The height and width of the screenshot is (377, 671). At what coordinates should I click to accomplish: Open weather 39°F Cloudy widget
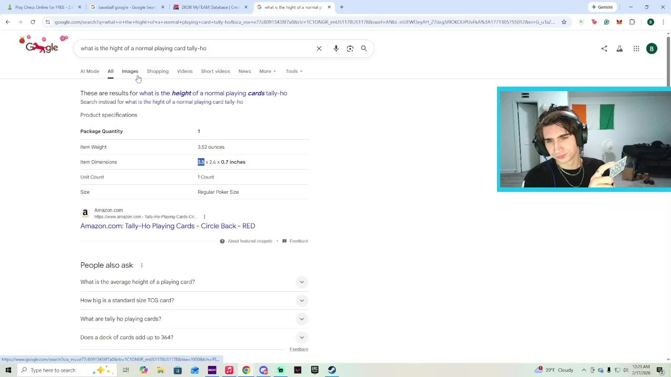coord(555,370)
